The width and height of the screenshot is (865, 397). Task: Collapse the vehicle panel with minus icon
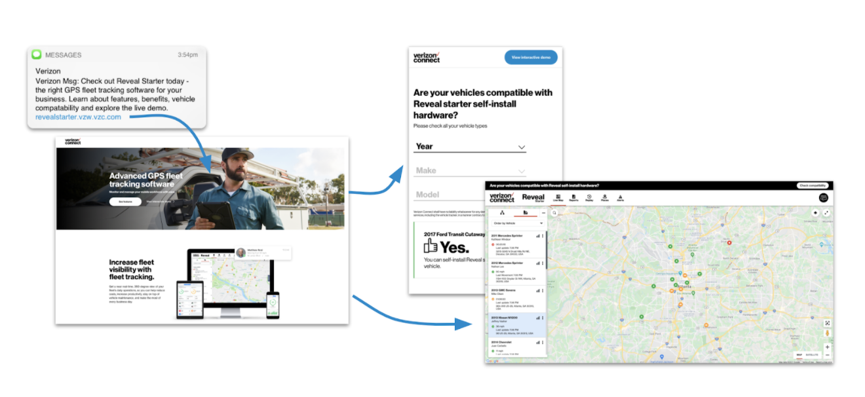pos(543,213)
